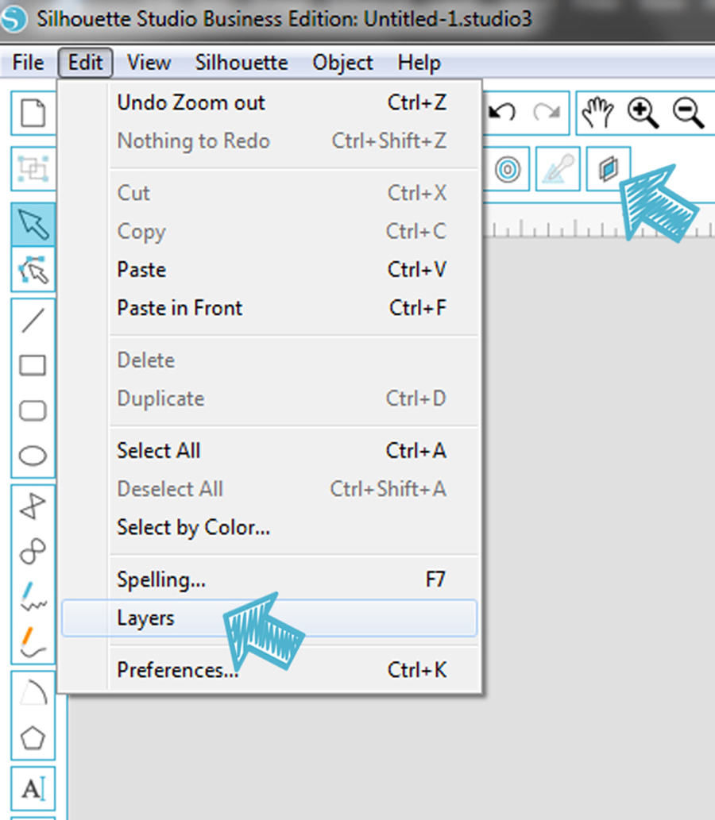Pick the Line drawing tool
The image size is (715, 820).
click(x=33, y=320)
